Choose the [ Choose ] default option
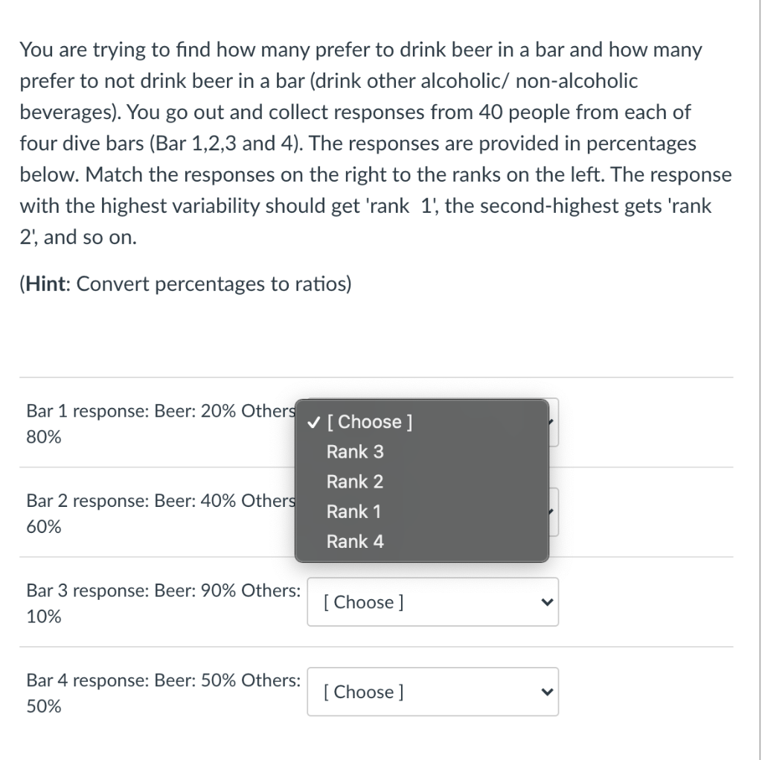This screenshot has height=760, width=762. [x=370, y=422]
